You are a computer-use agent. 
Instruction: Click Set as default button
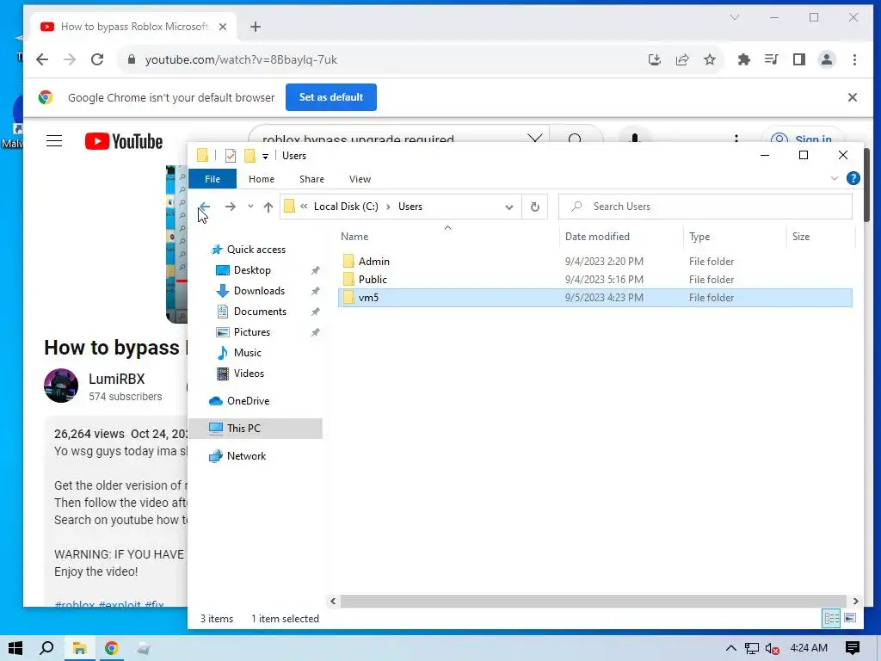(x=331, y=97)
